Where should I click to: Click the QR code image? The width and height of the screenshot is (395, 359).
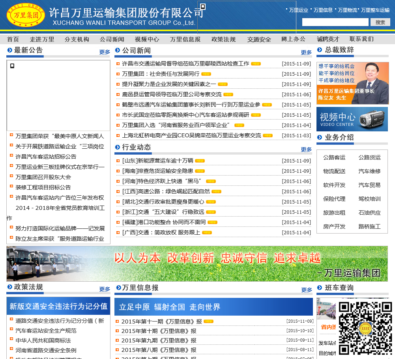365,329
